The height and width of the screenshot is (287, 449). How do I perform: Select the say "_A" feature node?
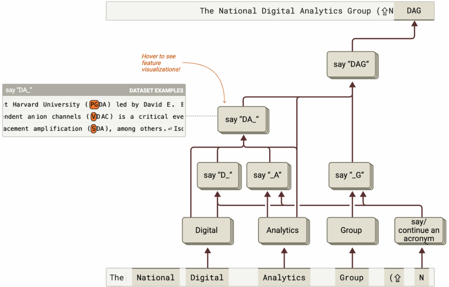point(267,175)
